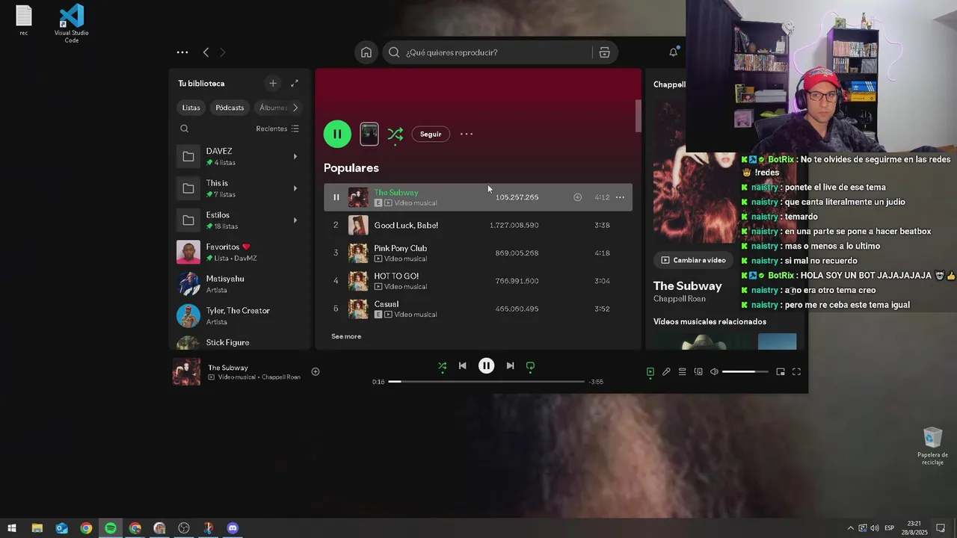Open OBS Studio from the taskbar
957x538 pixels.
coord(184,528)
